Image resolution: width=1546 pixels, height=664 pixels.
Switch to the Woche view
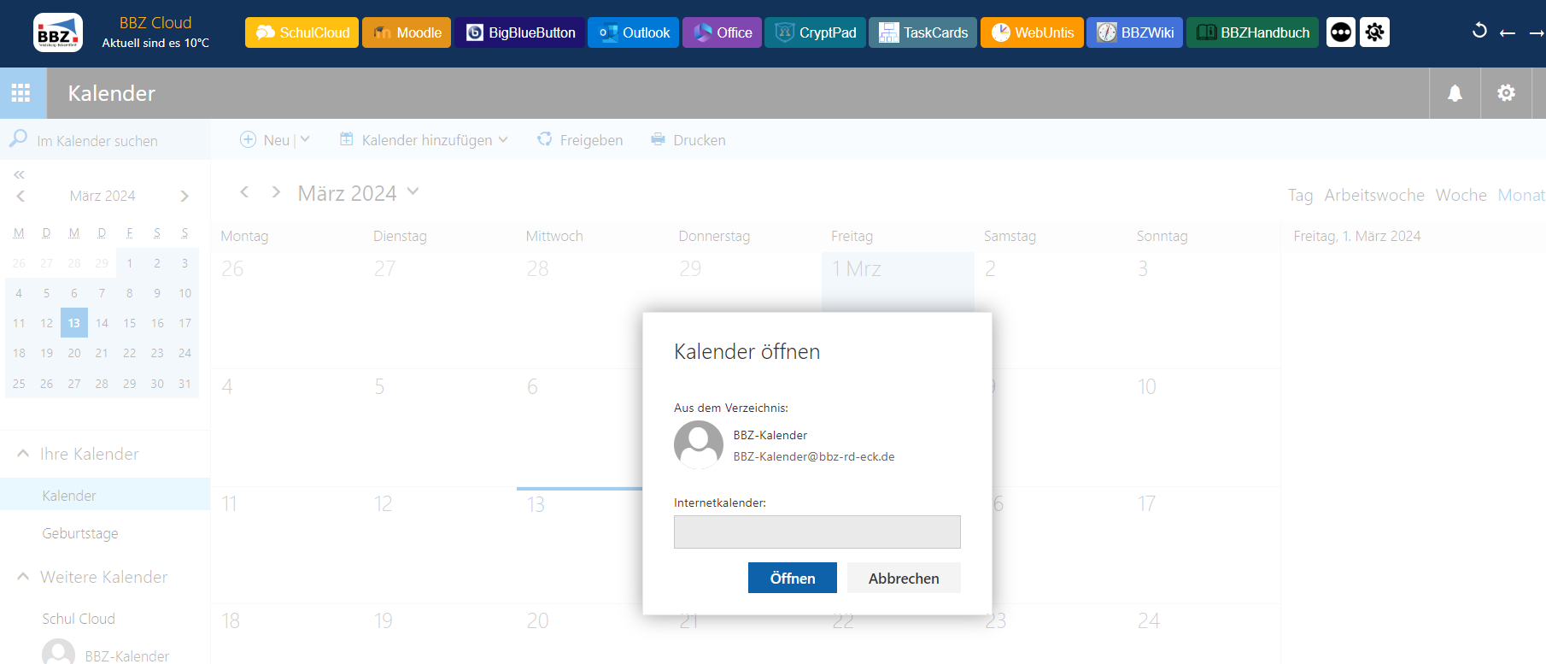click(x=1461, y=195)
